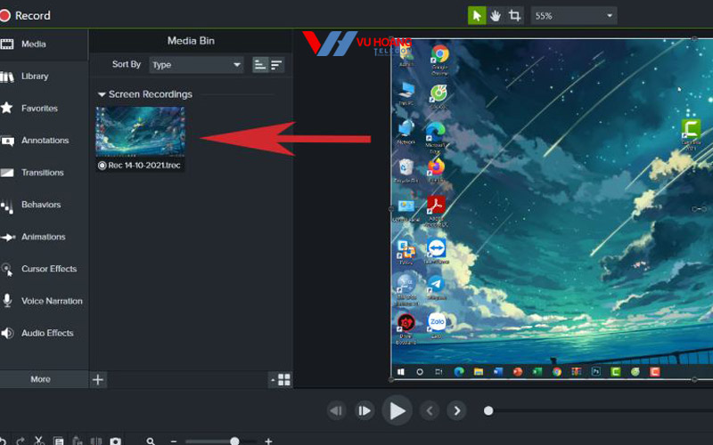
Task: Click the playback scrubber handle
Action: [488, 411]
